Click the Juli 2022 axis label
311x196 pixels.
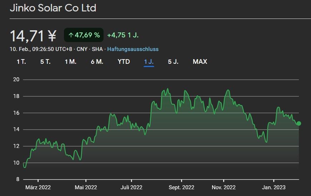click(x=131, y=187)
